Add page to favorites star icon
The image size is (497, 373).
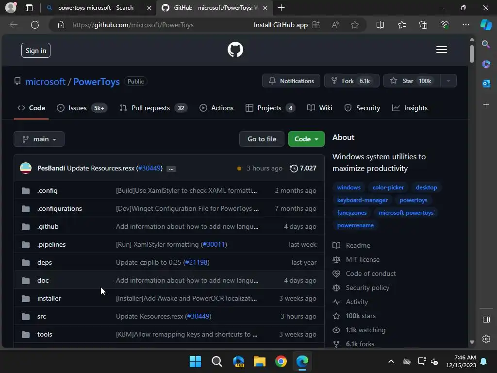(355, 25)
